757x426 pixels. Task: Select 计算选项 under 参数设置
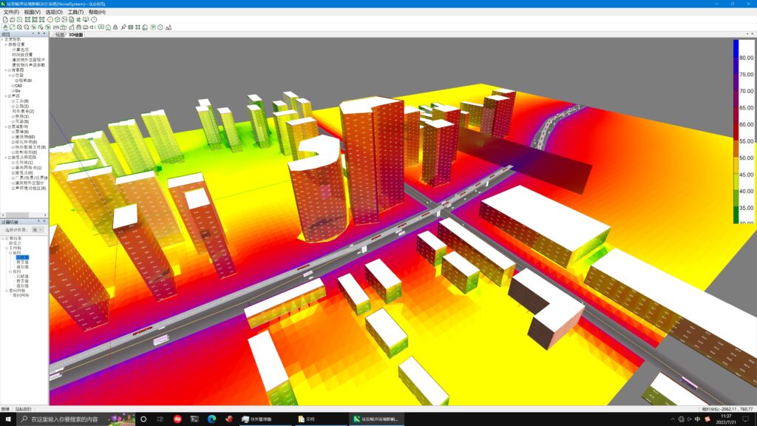pyautogui.click(x=21, y=50)
